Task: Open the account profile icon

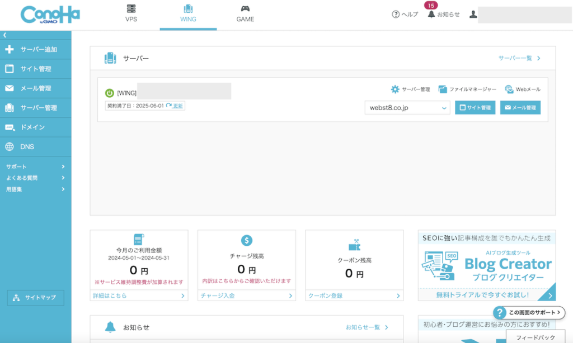Action: pos(473,13)
